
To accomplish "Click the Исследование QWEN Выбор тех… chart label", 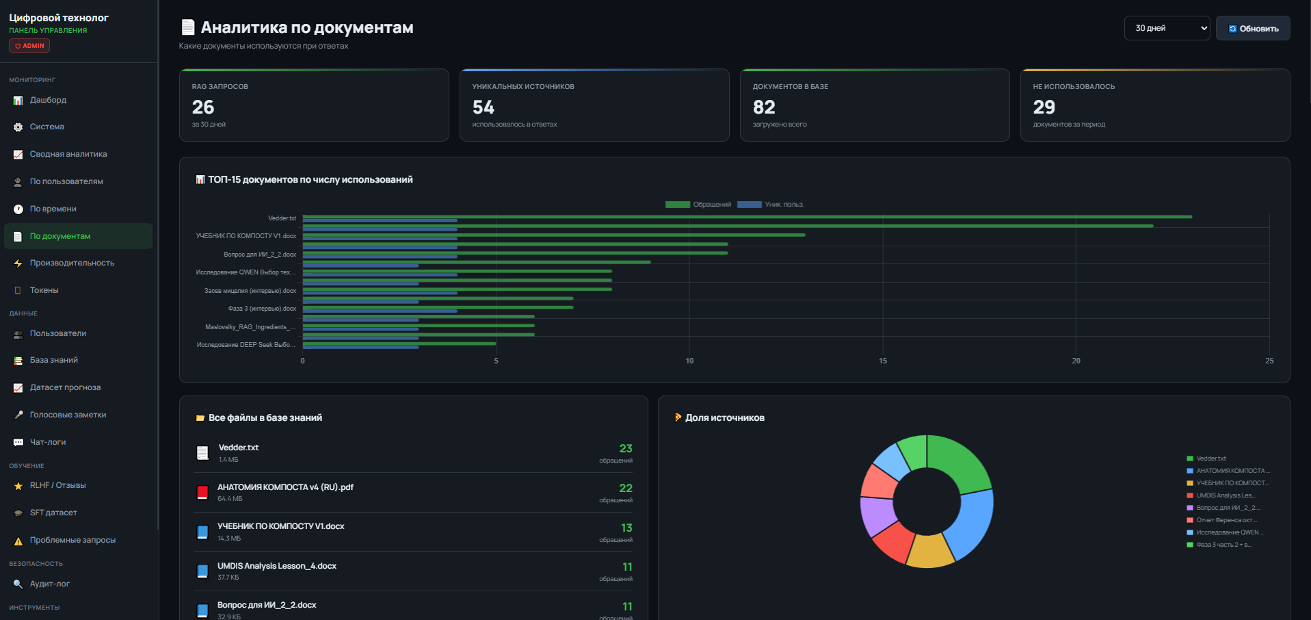I will pos(246,272).
